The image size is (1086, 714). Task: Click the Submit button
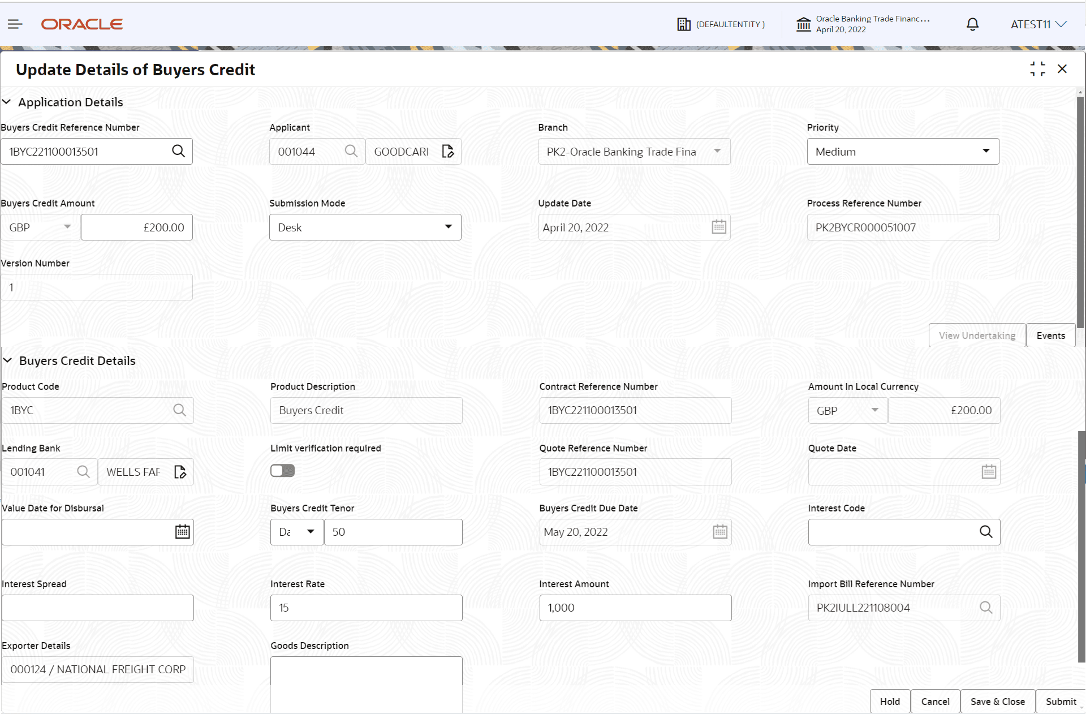pos(1061,702)
